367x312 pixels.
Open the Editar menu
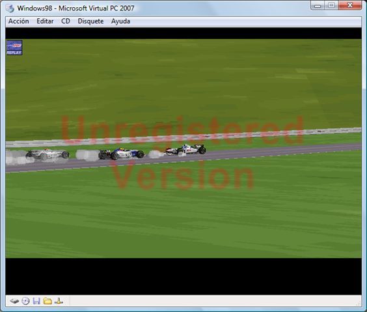click(45, 21)
